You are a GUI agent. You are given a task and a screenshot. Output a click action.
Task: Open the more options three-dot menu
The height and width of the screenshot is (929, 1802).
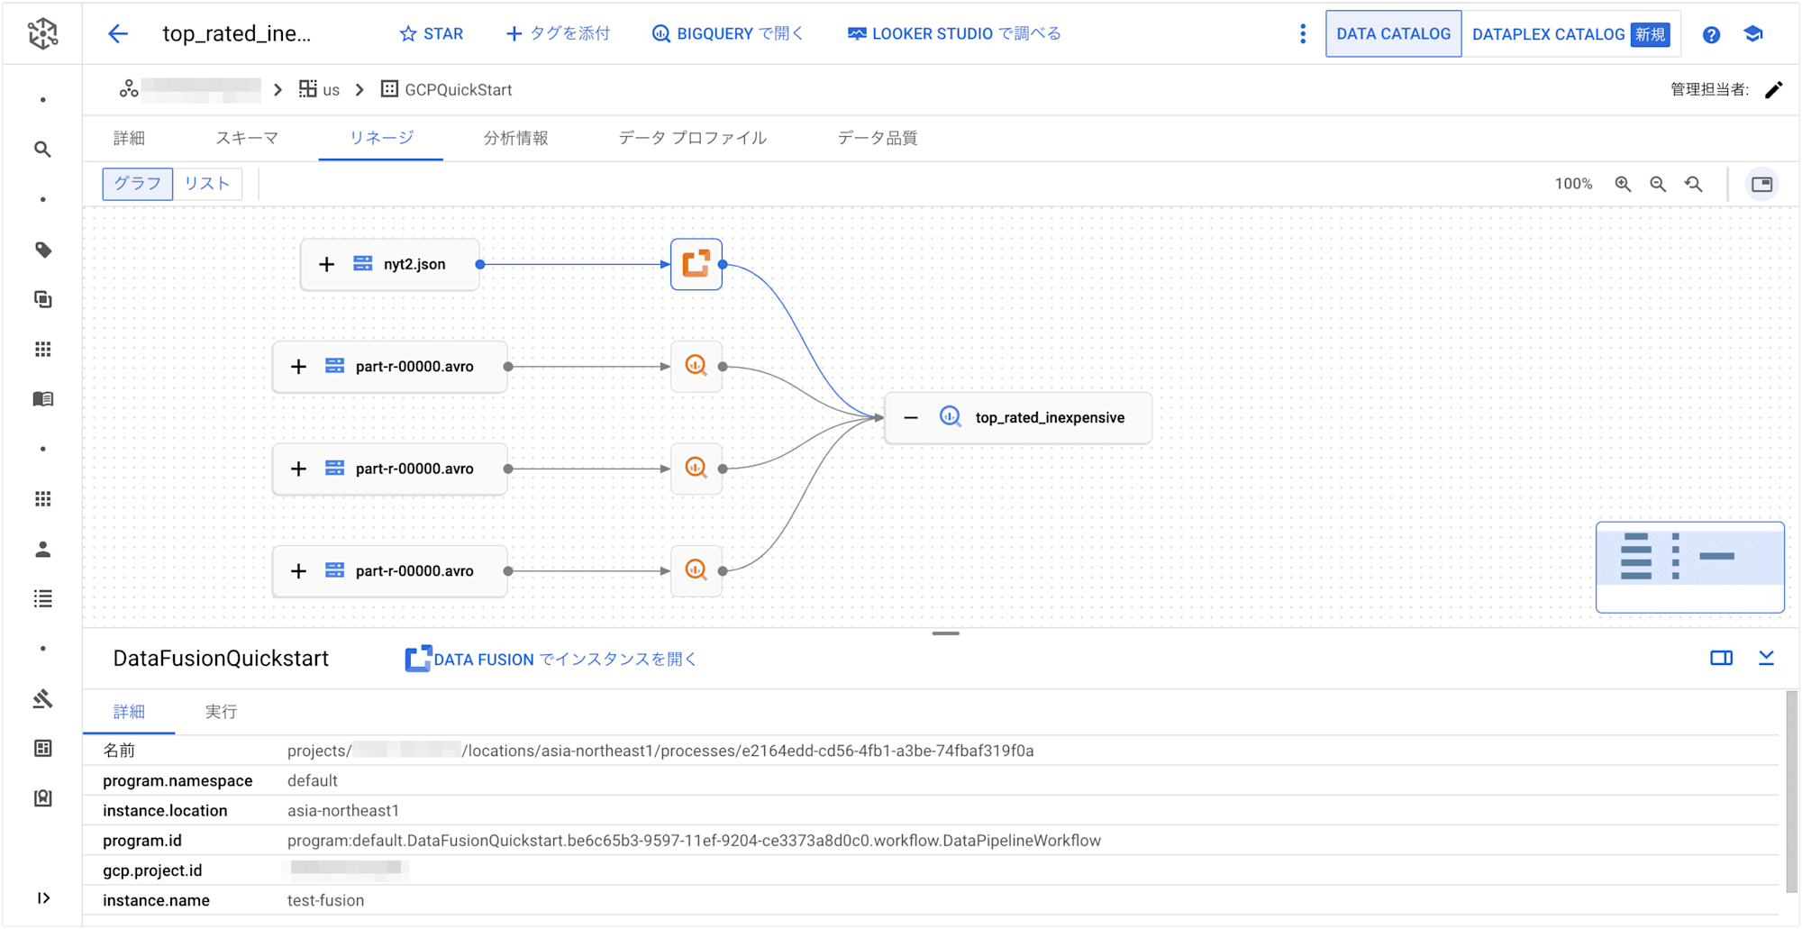pyautogui.click(x=1303, y=34)
